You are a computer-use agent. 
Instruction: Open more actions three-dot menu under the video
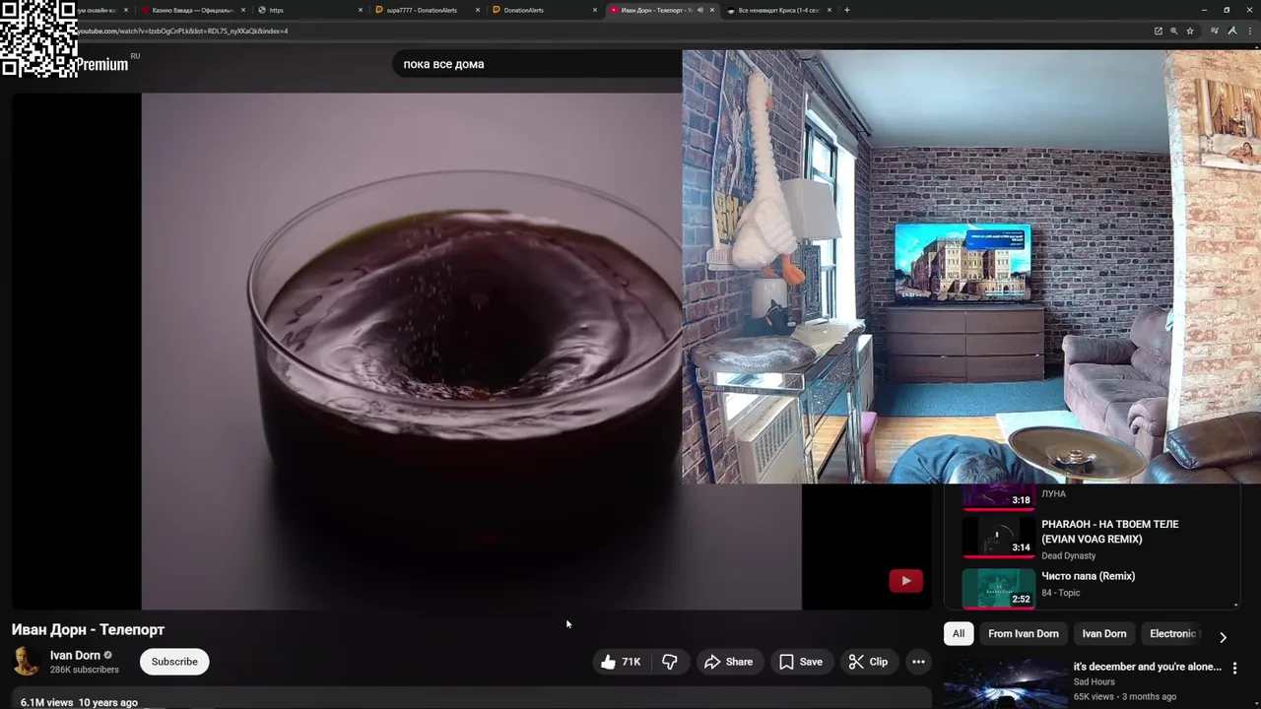918,662
